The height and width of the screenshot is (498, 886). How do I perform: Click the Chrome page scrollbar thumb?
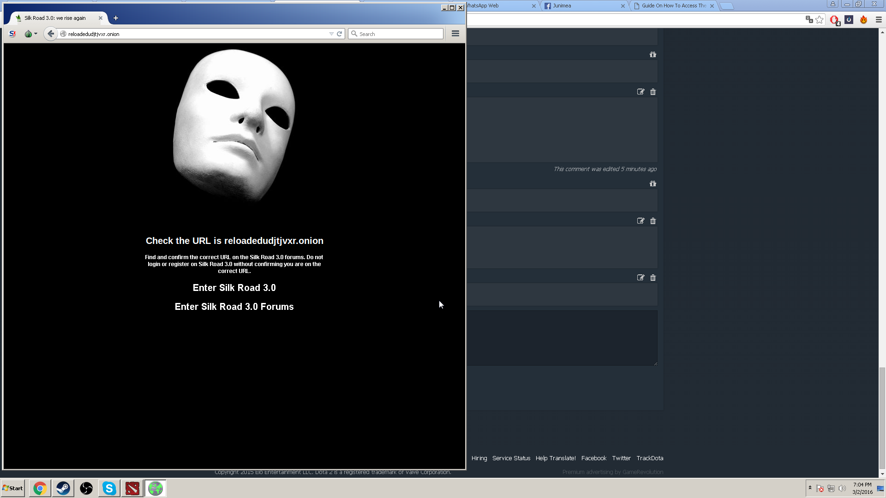pos(882,418)
